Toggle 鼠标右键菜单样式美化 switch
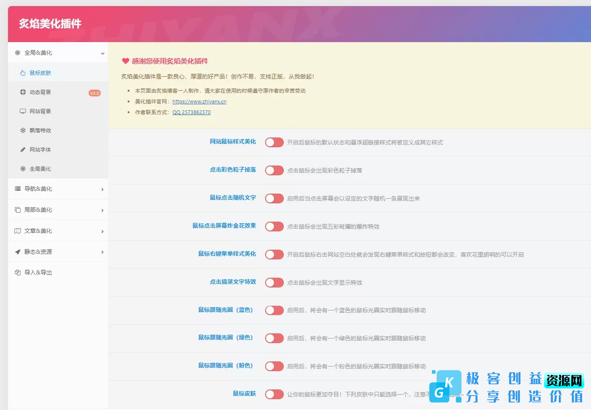Image resolution: width=591 pixels, height=410 pixels. [274, 254]
